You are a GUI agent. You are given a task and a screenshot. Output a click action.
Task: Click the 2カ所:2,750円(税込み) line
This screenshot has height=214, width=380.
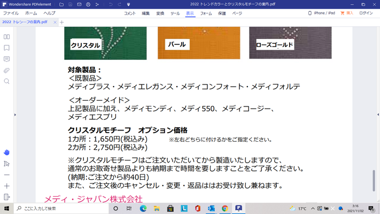click(x=107, y=147)
